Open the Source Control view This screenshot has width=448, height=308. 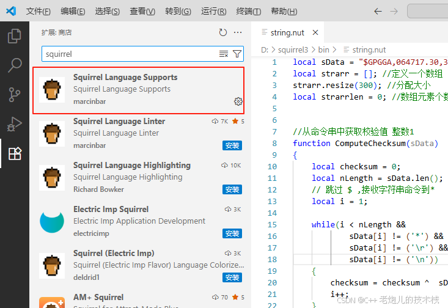point(14,95)
